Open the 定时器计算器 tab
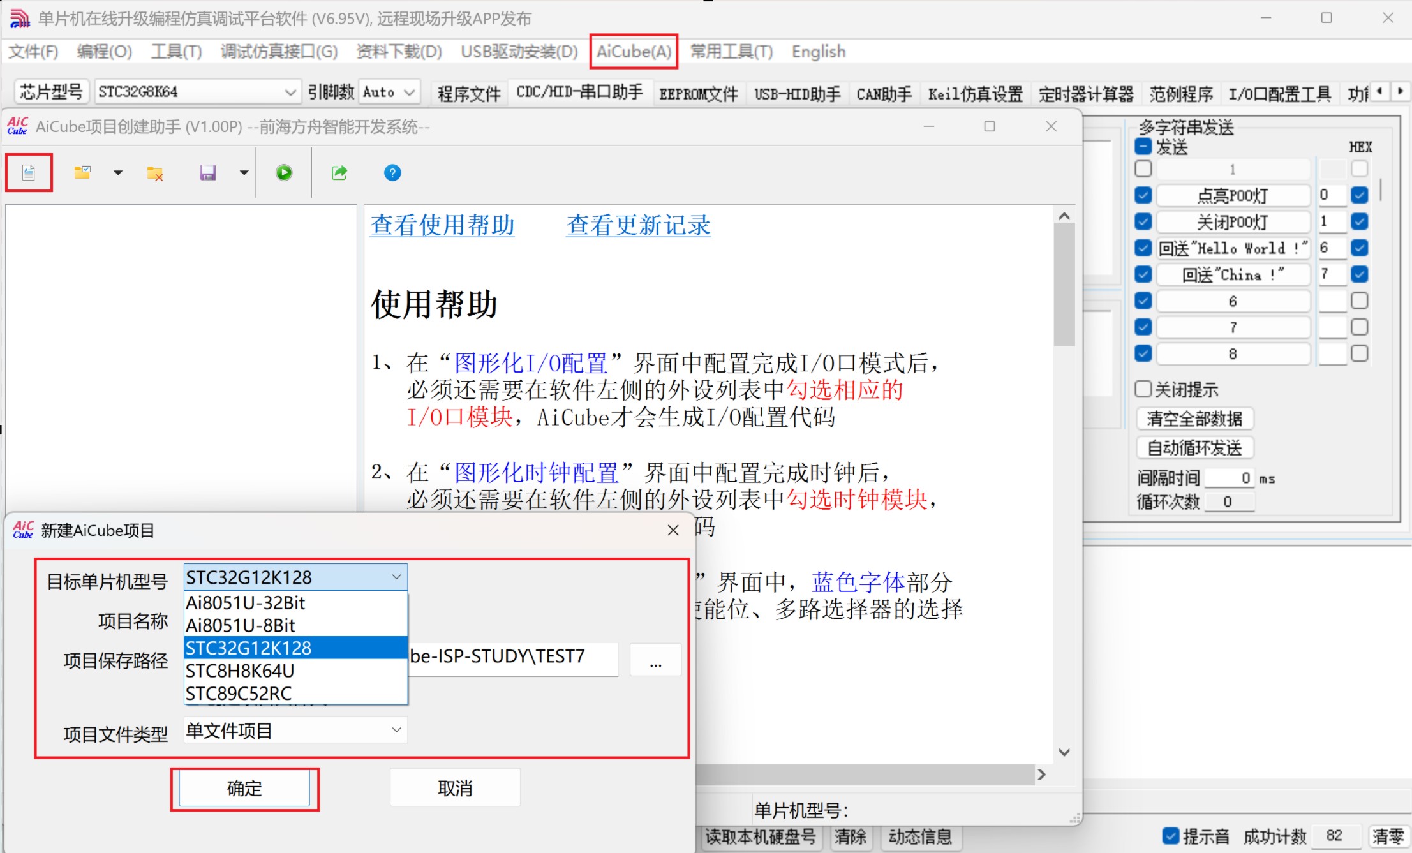The height and width of the screenshot is (853, 1412). 1086,94
